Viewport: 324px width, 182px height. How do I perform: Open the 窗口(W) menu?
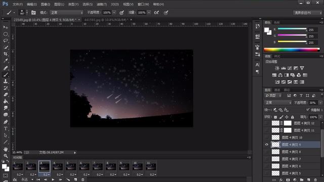tap(143, 4)
